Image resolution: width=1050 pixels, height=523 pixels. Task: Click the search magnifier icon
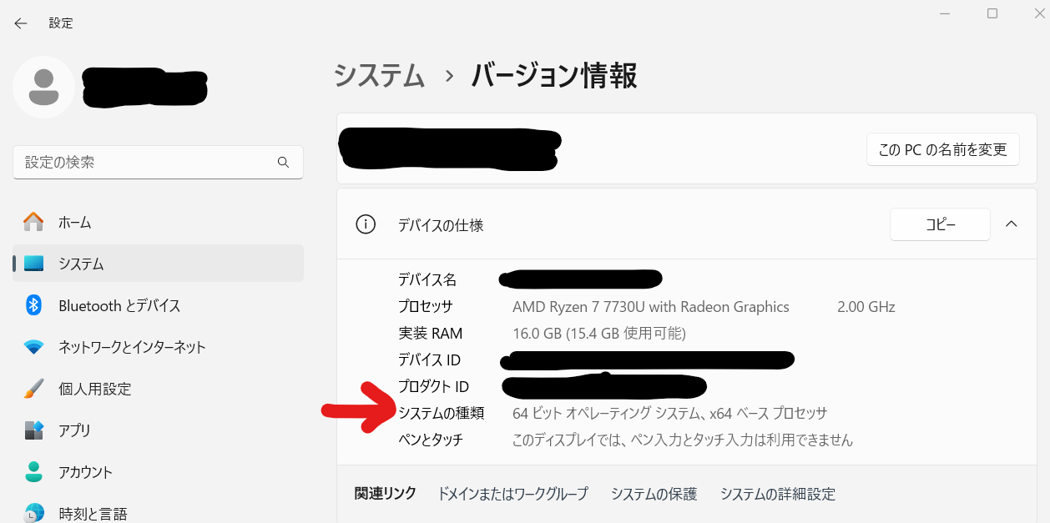(x=283, y=162)
